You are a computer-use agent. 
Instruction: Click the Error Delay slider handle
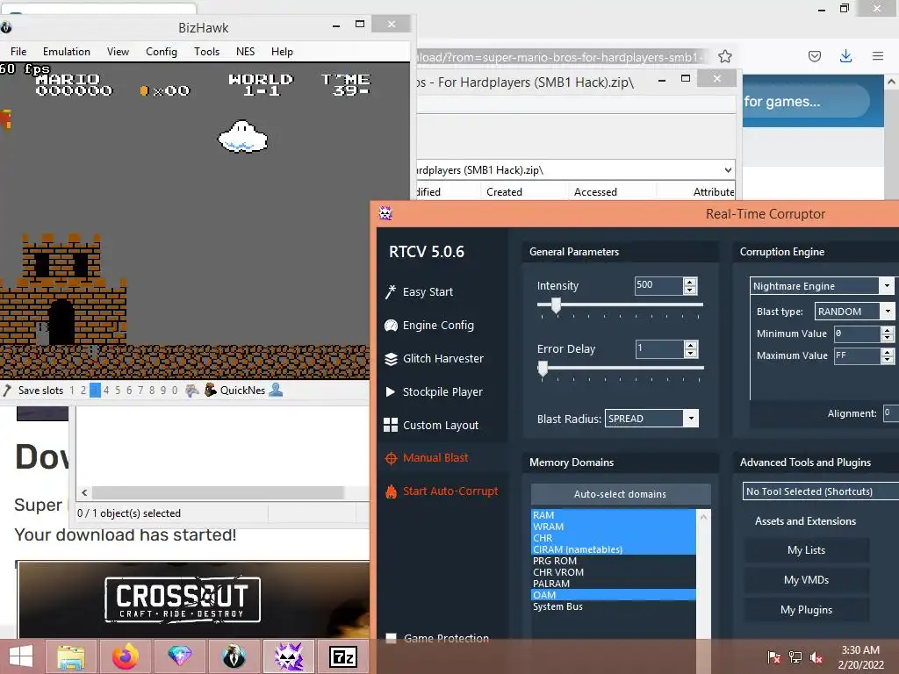click(x=543, y=369)
